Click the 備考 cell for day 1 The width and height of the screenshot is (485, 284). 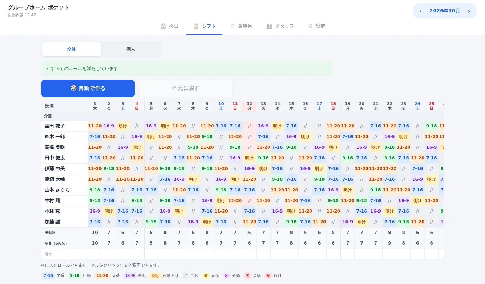95,254
